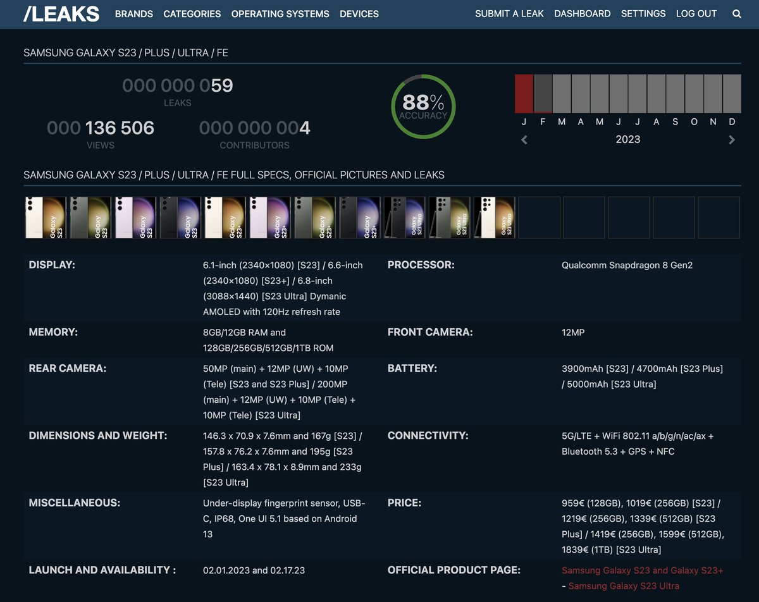Image resolution: width=759 pixels, height=602 pixels.
Task: Go to Submit a Leak
Action: tap(510, 14)
